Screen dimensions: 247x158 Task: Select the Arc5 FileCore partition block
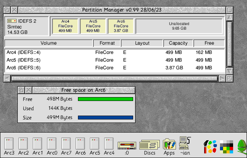tap(93, 26)
